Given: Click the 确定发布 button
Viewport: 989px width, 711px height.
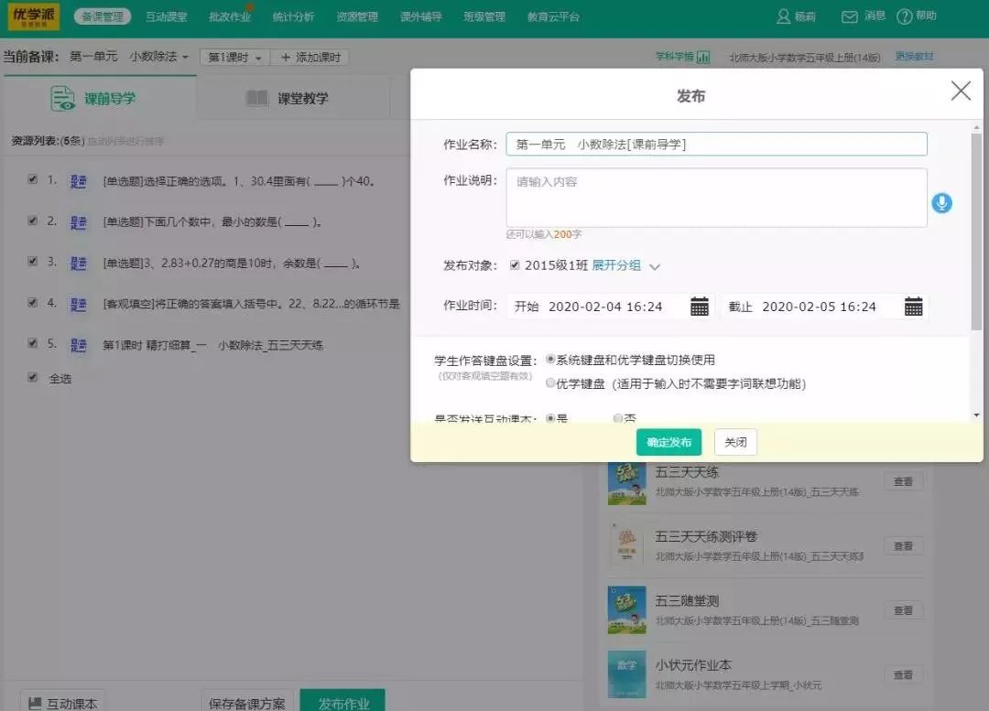Looking at the screenshot, I should coord(668,442).
